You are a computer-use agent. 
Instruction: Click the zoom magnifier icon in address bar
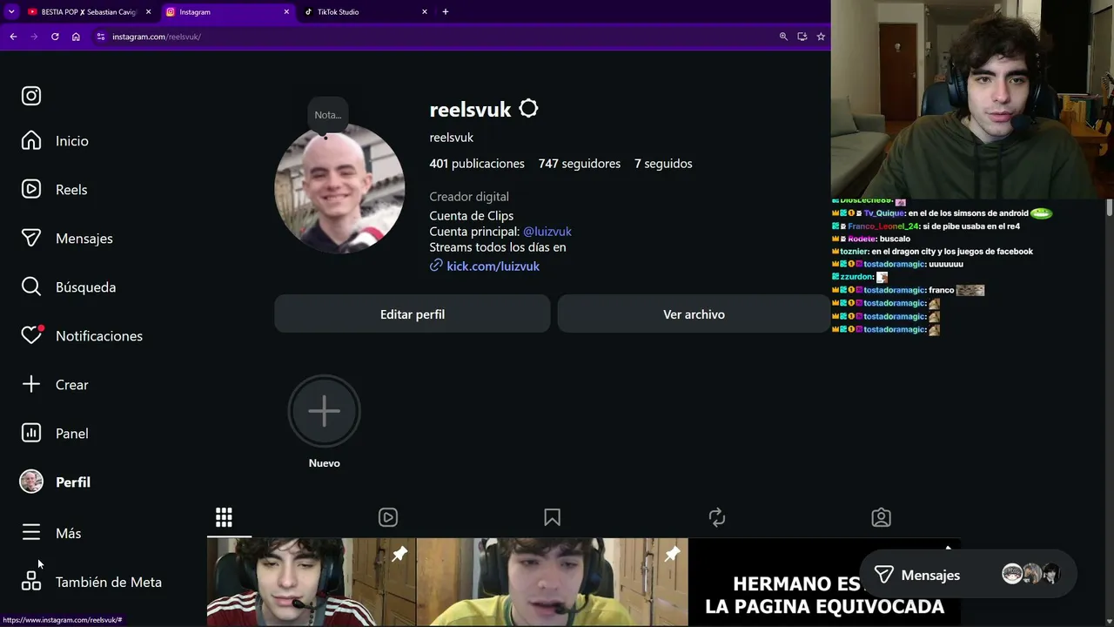783,37
